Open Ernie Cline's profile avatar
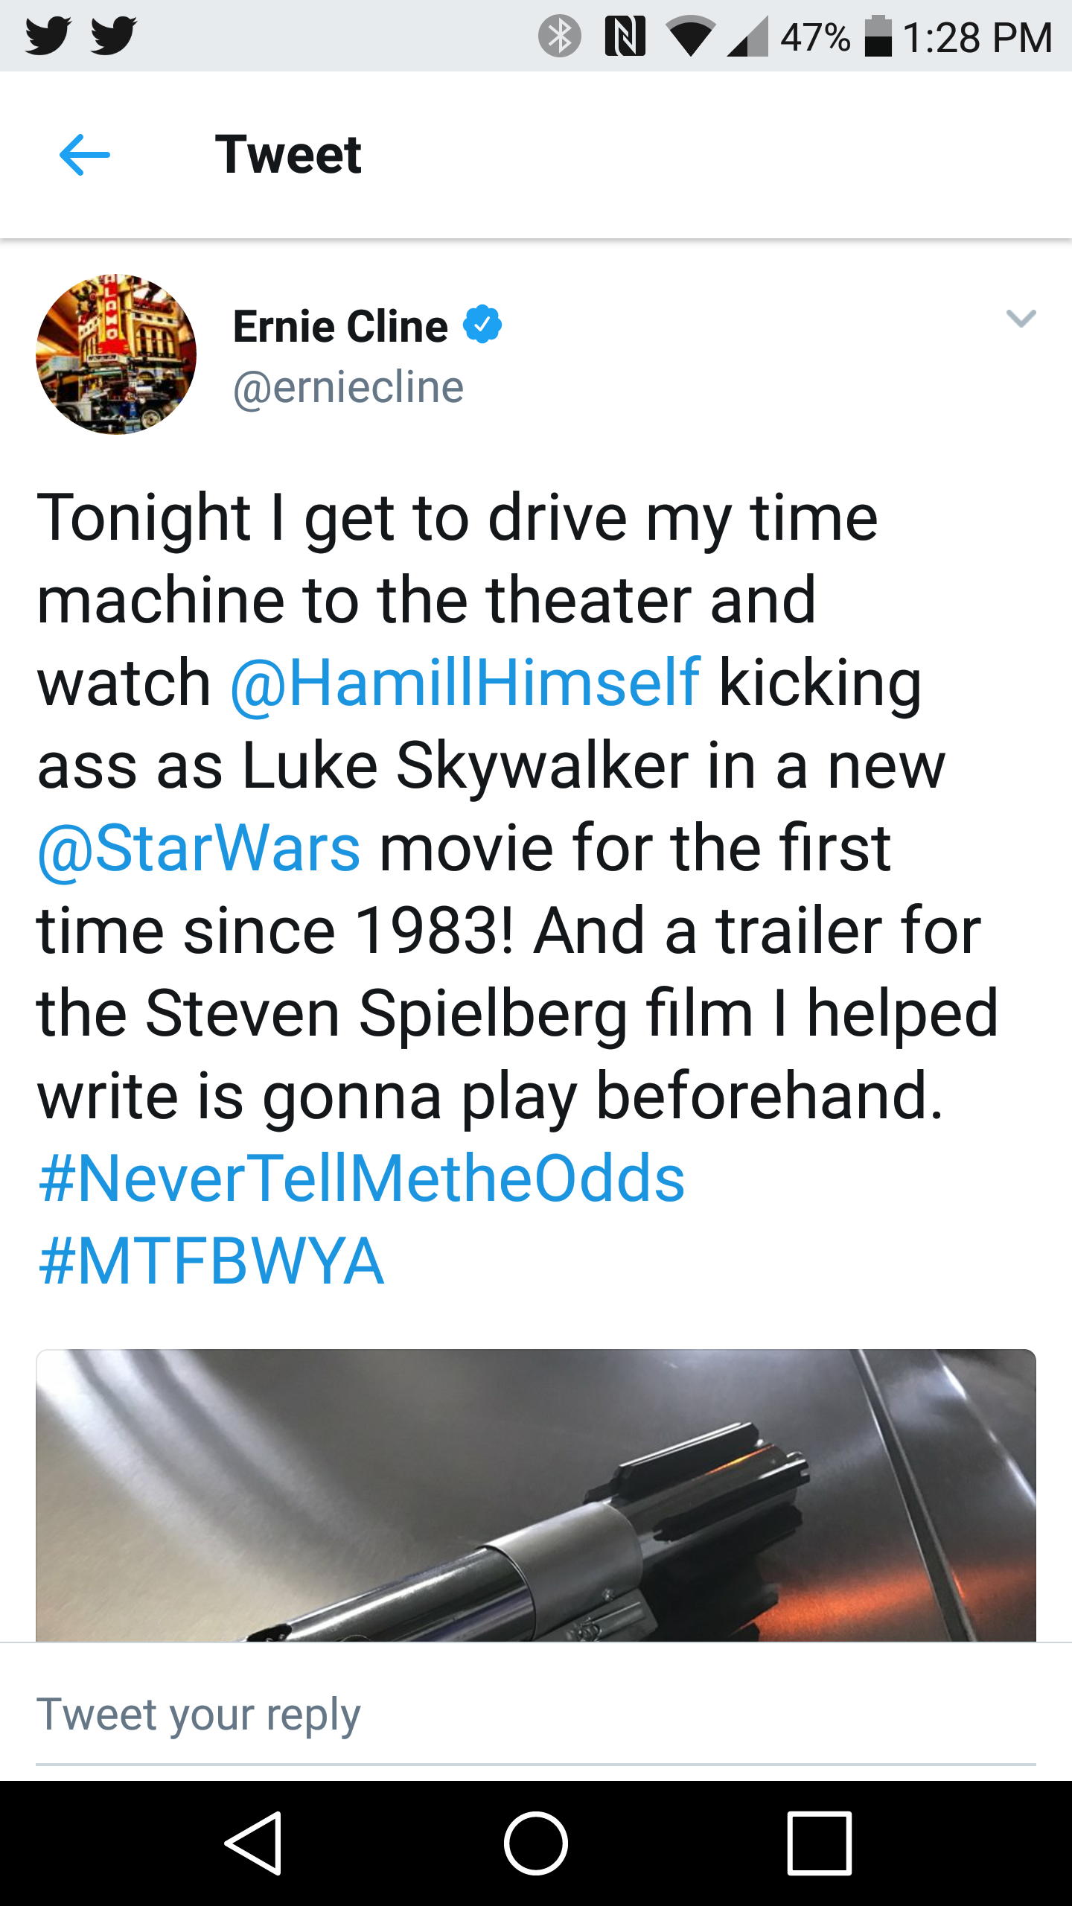1072x1906 pixels. 116,354
